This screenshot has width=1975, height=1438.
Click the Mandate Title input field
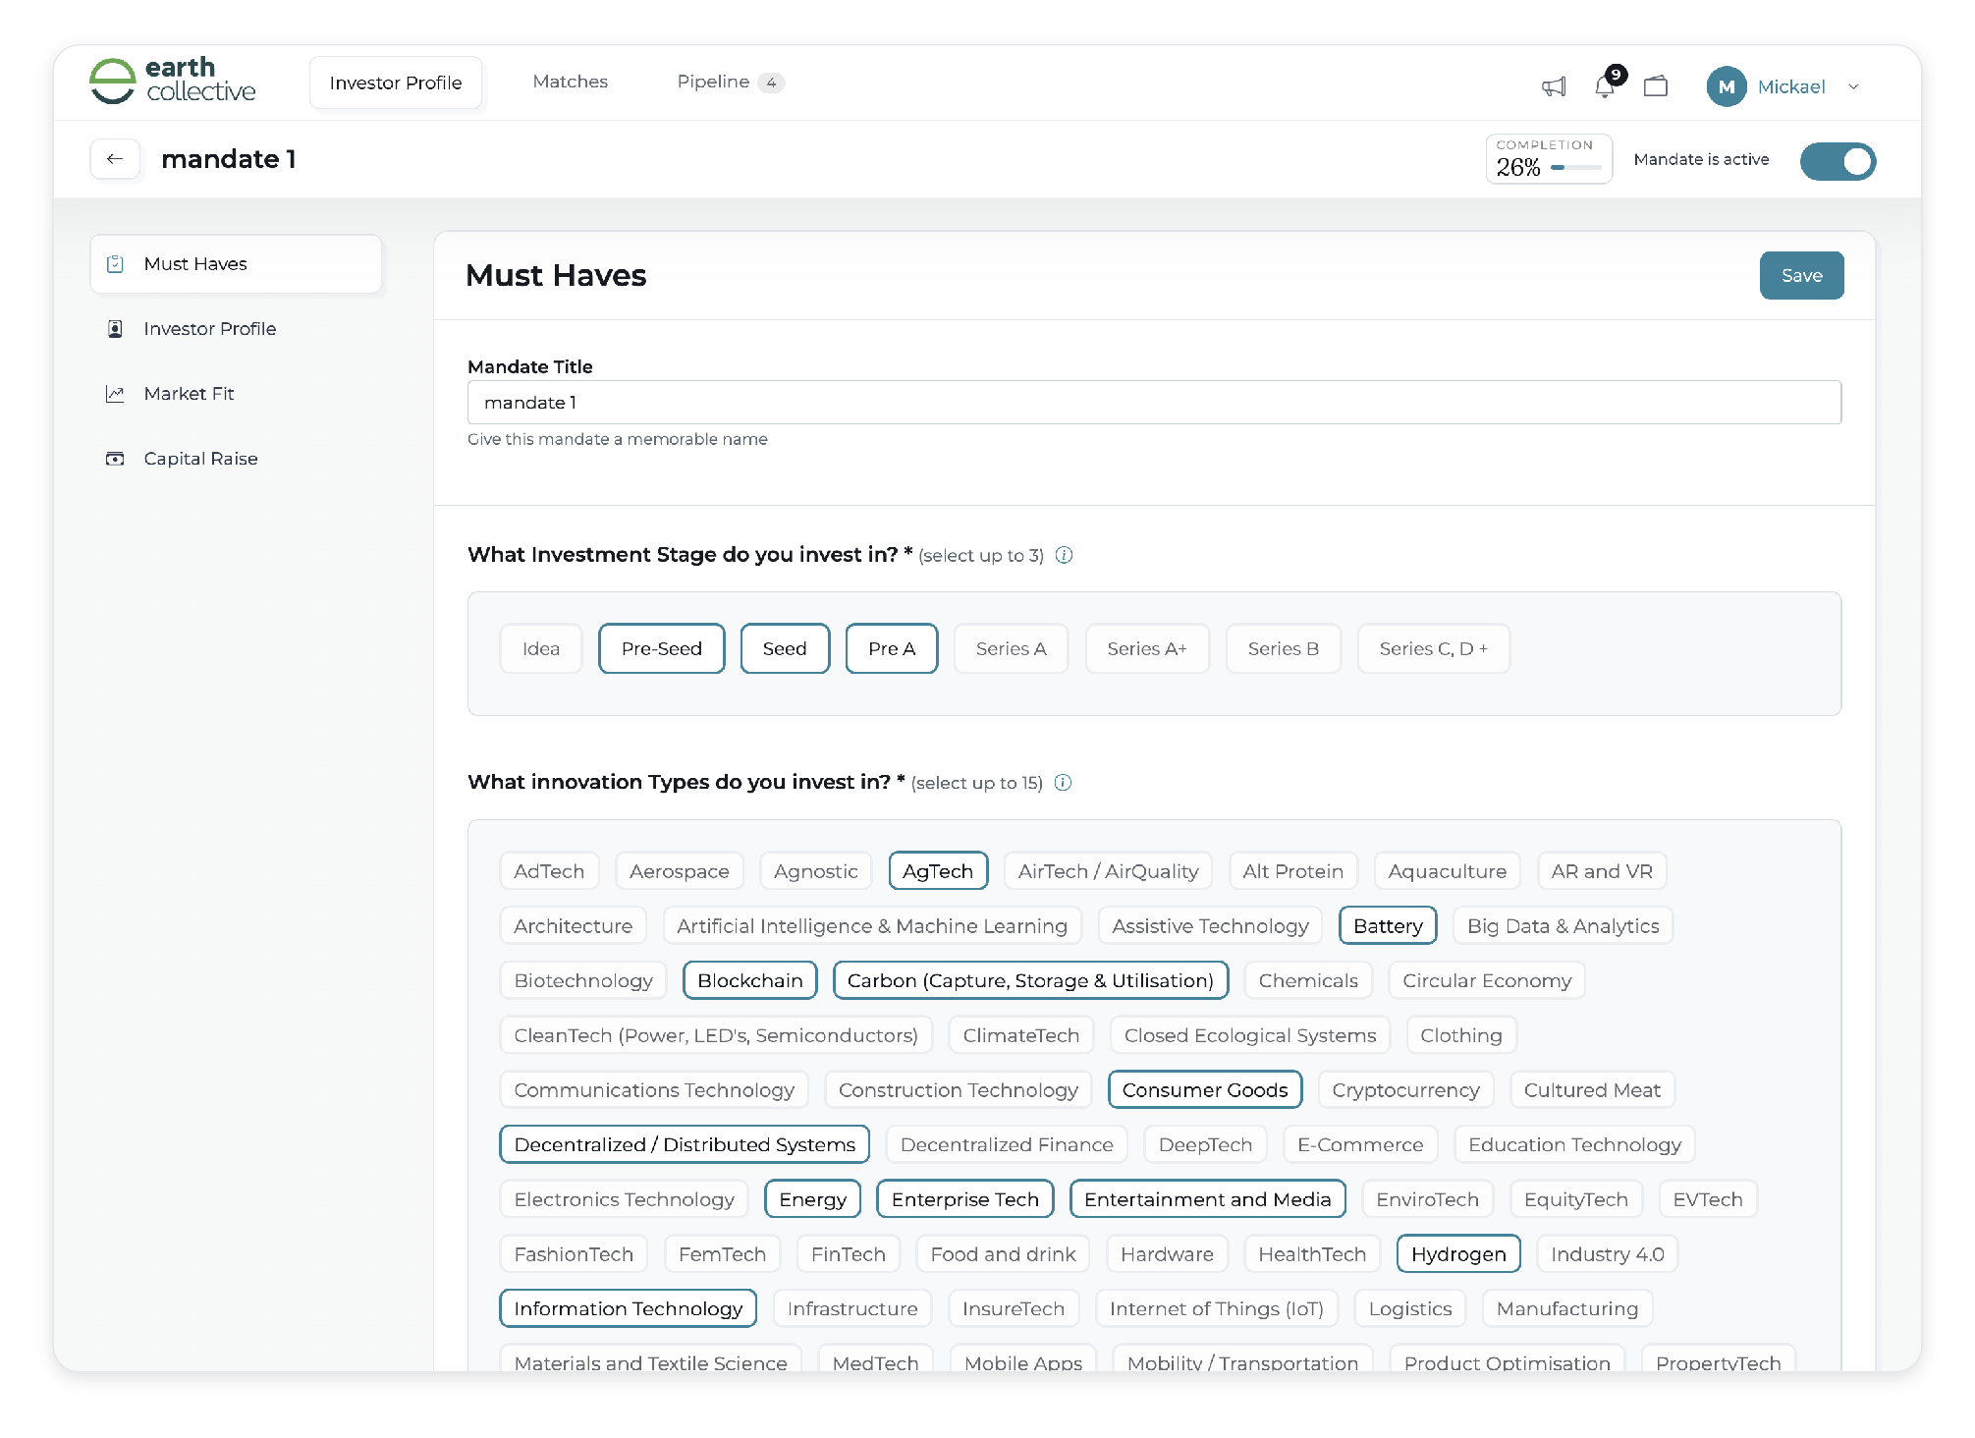click(x=1154, y=403)
